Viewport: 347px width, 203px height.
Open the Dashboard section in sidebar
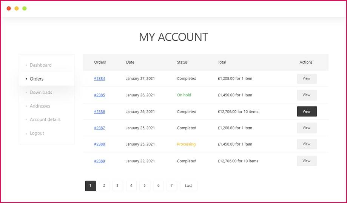click(x=40, y=65)
